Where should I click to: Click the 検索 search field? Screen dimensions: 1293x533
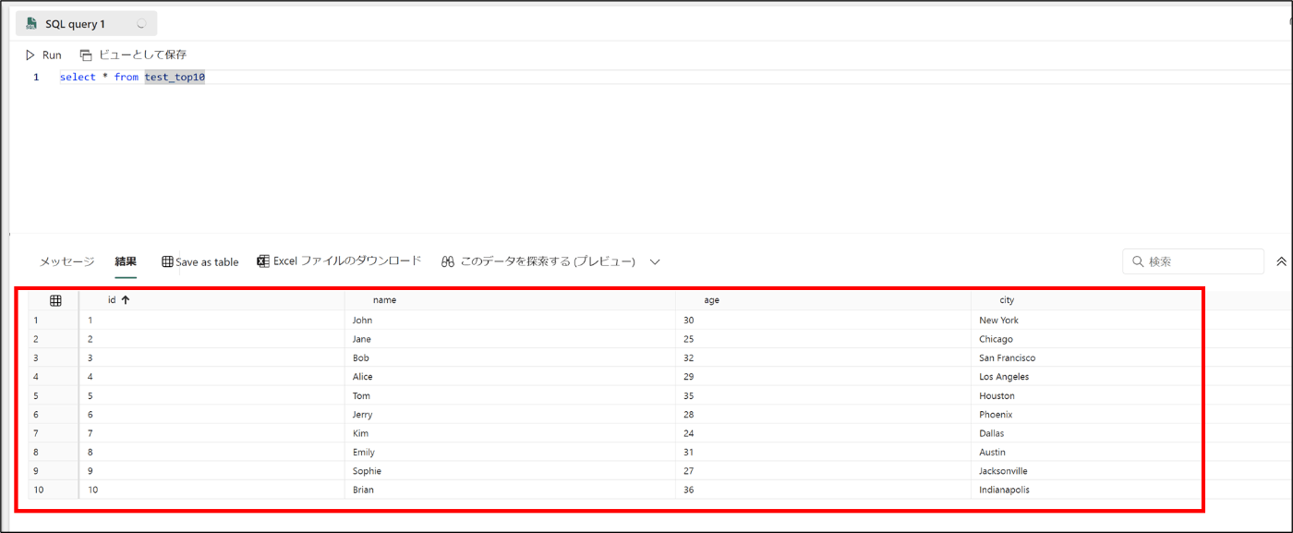[1193, 261]
